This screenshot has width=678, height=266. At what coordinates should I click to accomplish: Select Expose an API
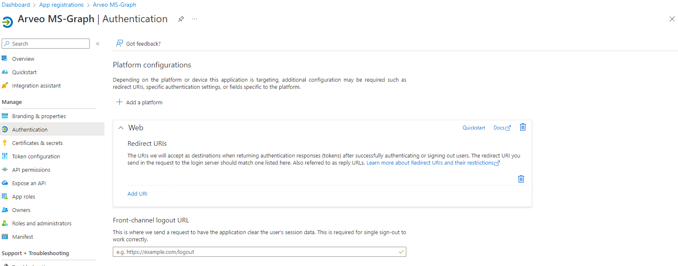click(29, 183)
